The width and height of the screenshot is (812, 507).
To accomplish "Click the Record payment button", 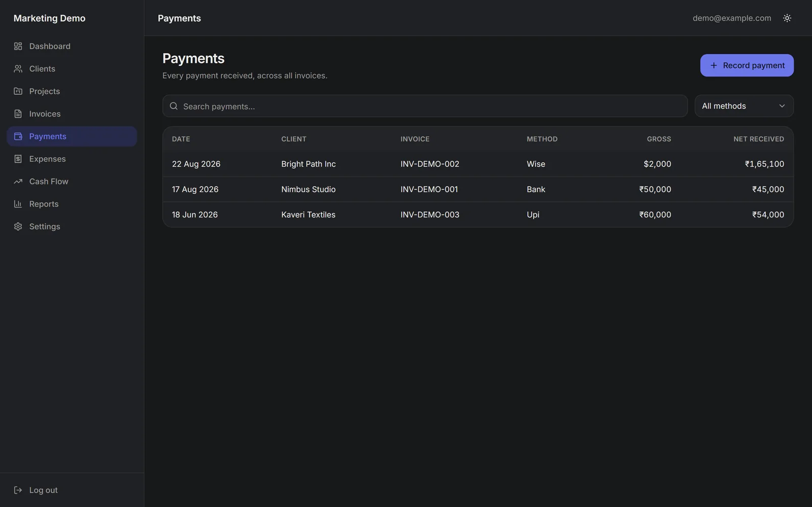I will click(x=747, y=65).
